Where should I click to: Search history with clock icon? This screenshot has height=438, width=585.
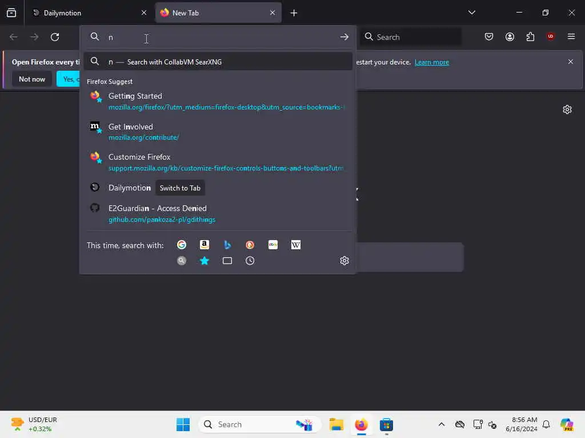point(250,261)
